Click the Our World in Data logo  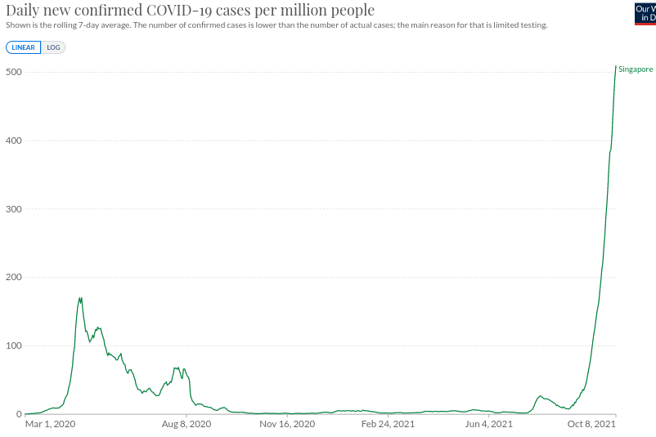click(645, 13)
